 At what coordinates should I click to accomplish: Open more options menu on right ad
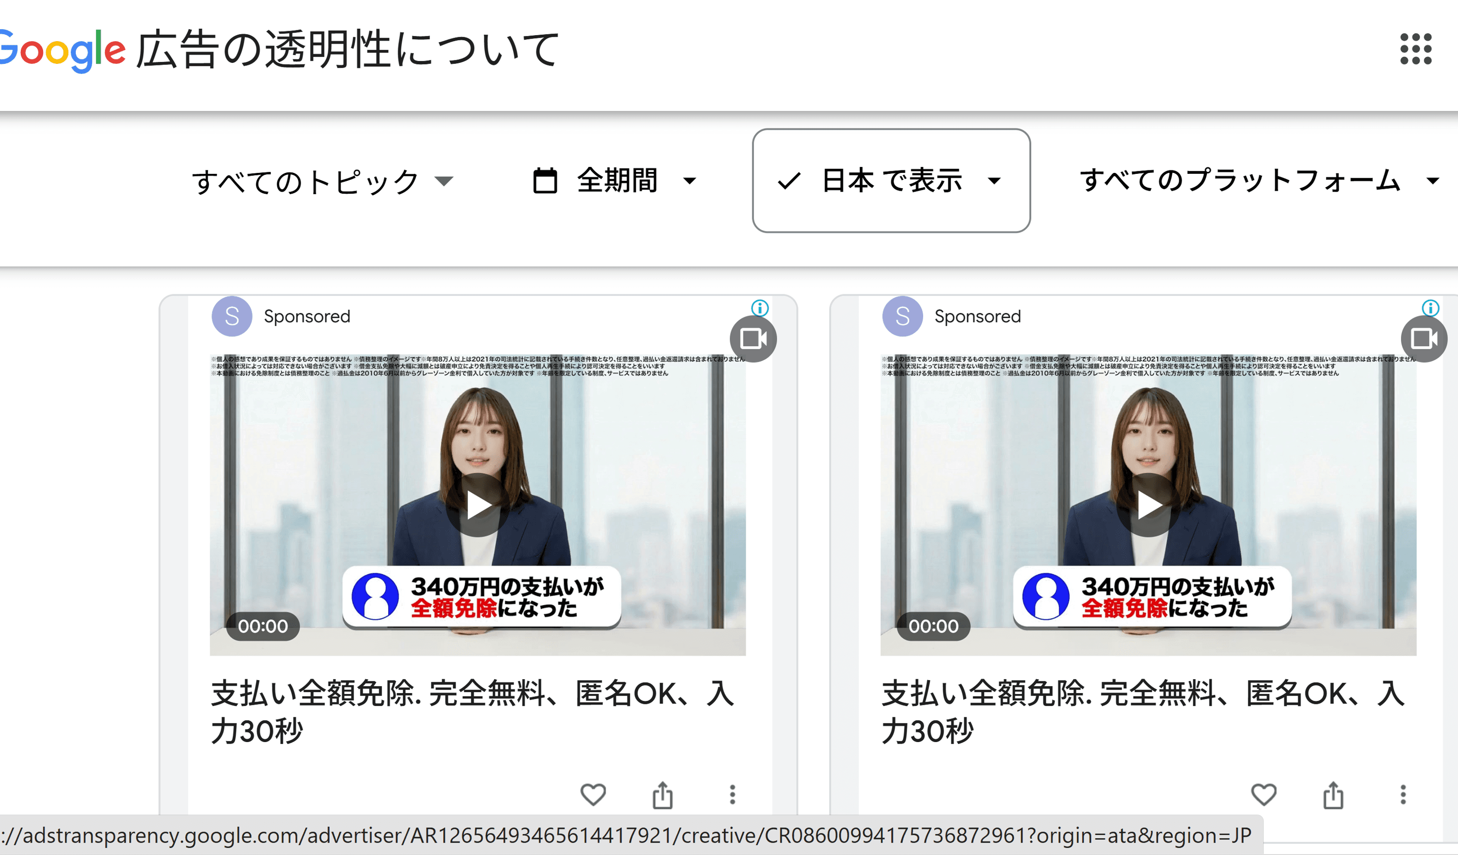[x=1403, y=795]
